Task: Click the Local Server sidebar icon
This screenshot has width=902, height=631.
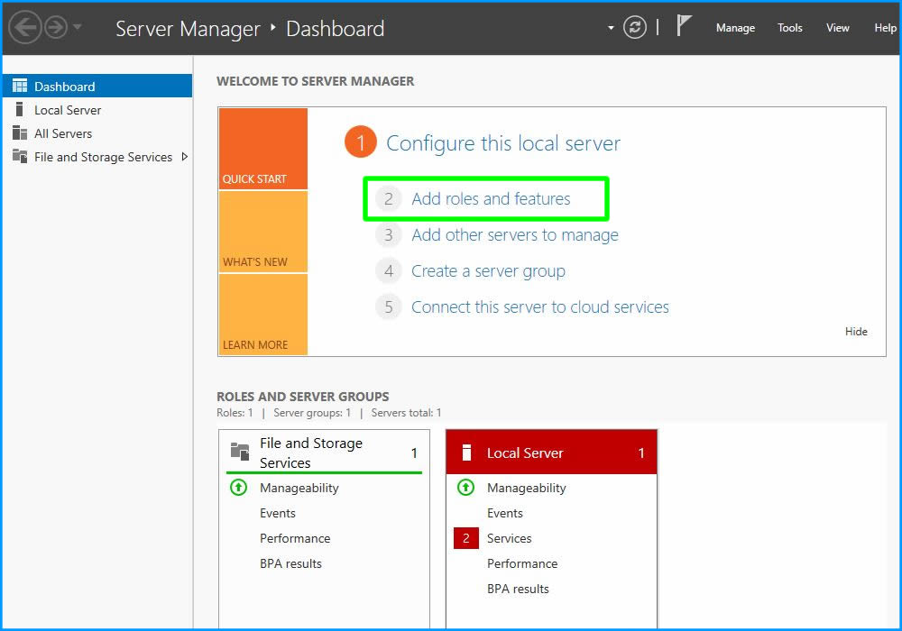Action: [19, 110]
